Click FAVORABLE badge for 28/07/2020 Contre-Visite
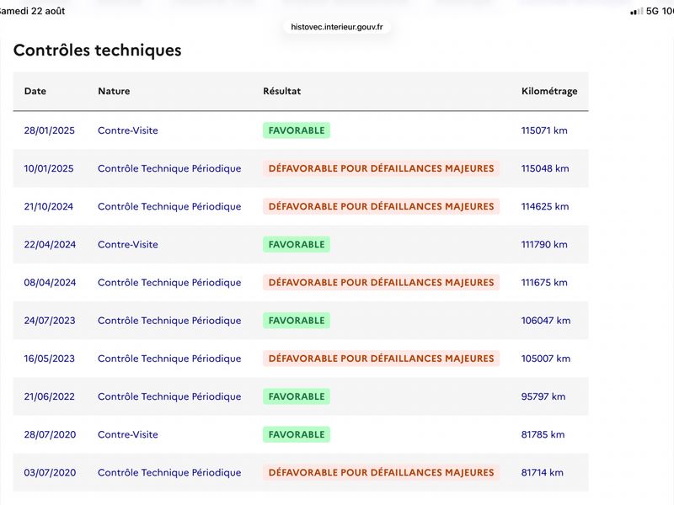674x505 pixels. pos(297,434)
